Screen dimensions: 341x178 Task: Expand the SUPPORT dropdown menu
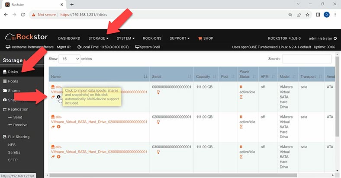point(180,38)
